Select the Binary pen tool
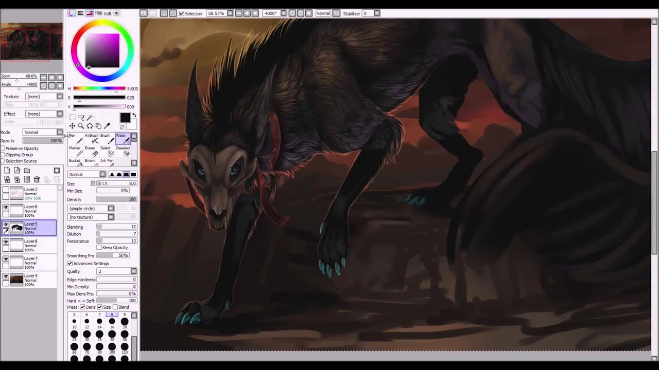Screen dimensions: 659x370 coord(92,162)
